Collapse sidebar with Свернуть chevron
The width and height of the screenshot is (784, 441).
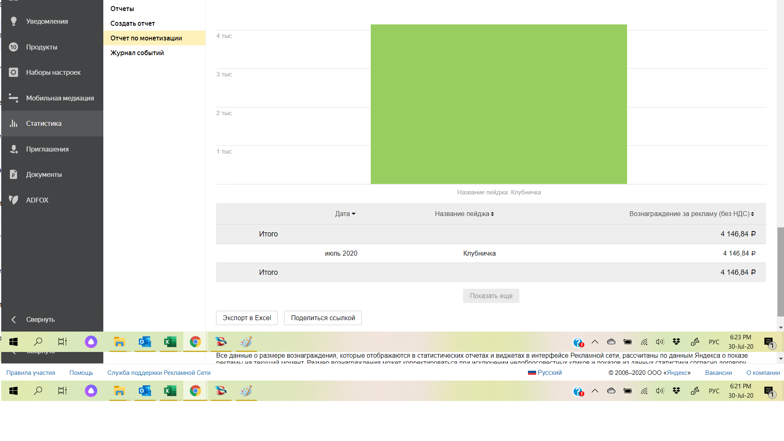point(13,319)
